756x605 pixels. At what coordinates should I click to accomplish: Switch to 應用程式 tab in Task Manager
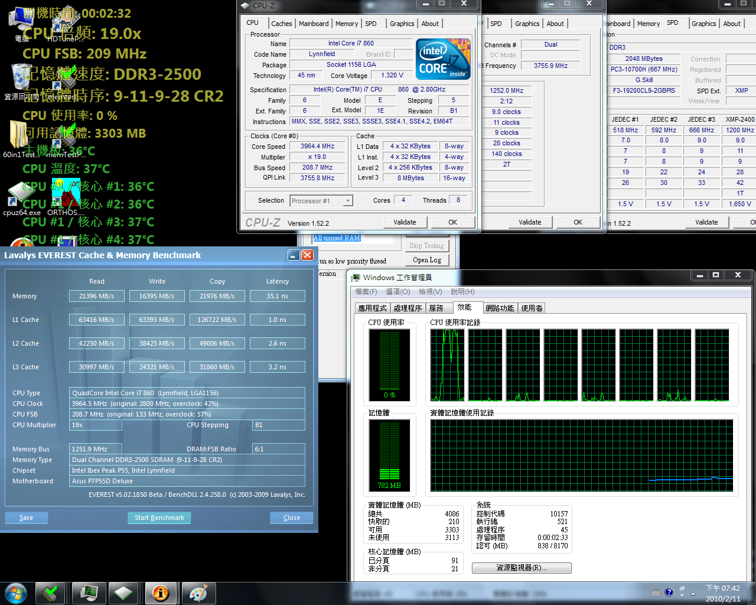(372, 308)
